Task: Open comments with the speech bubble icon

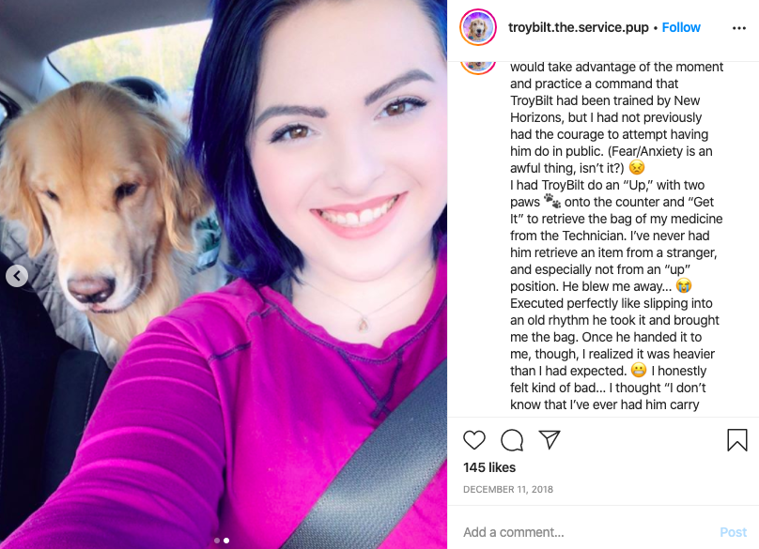Action: (512, 440)
